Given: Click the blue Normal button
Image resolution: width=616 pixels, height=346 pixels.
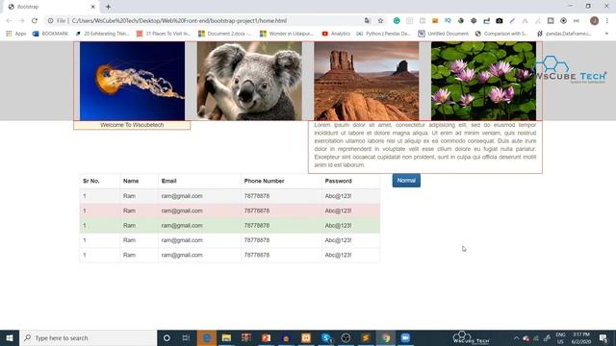Looking at the screenshot, I should (x=406, y=181).
